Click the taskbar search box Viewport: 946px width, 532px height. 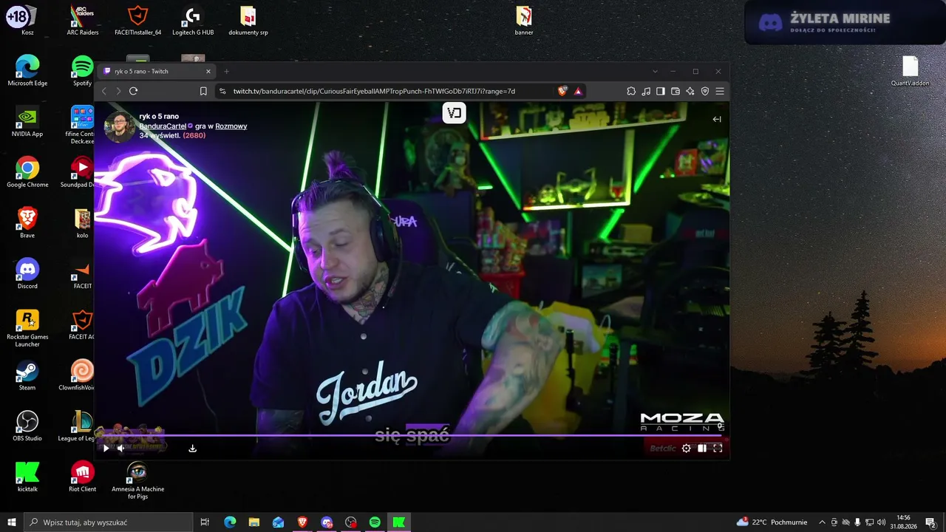point(109,522)
